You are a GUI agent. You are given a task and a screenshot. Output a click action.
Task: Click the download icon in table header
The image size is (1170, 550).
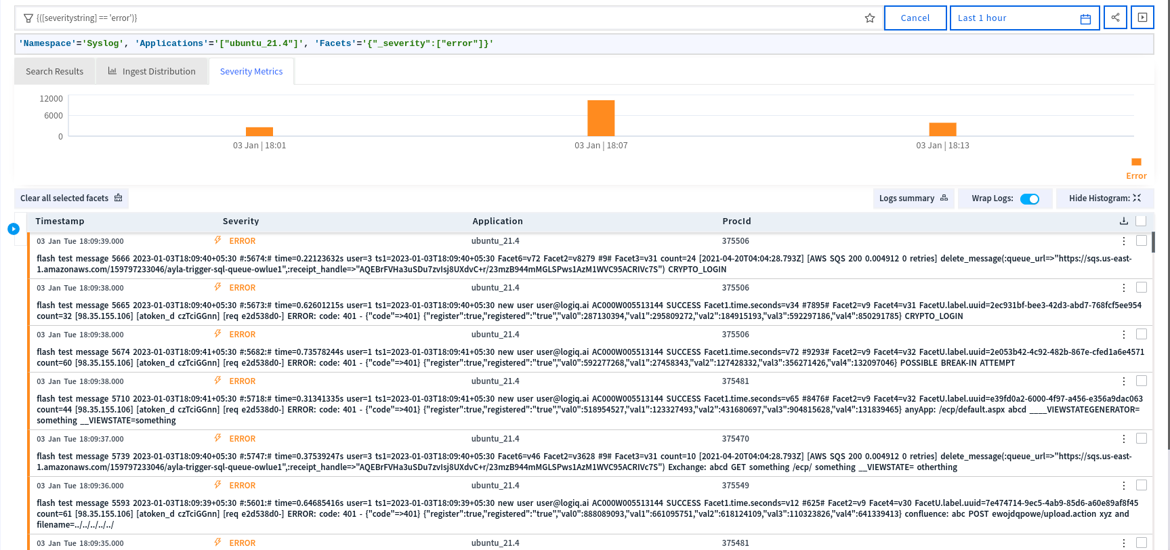(1124, 221)
